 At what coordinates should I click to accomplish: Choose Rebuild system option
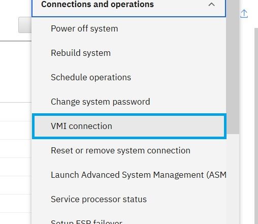click(128, 53)
